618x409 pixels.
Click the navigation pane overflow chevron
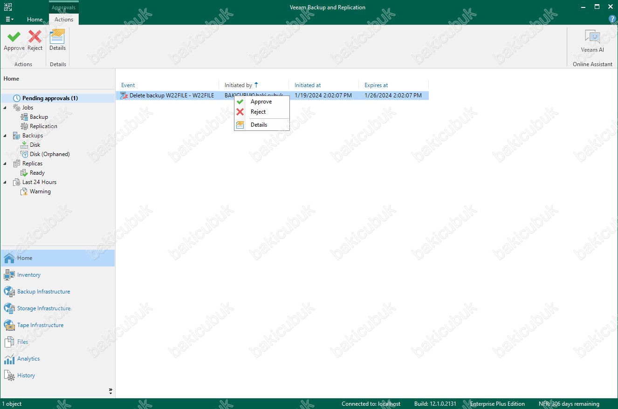(110, 390)
